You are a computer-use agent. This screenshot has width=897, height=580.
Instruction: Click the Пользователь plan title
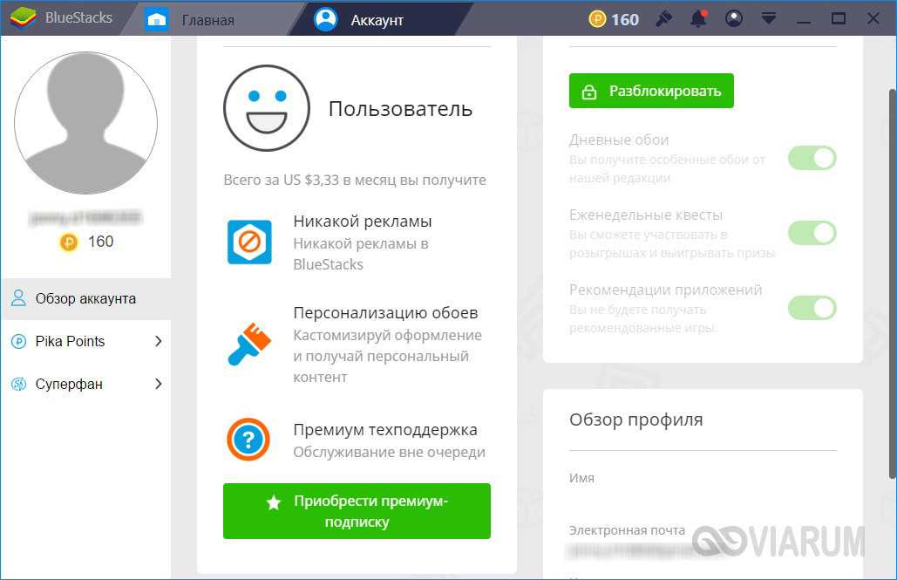pos(400,109)
